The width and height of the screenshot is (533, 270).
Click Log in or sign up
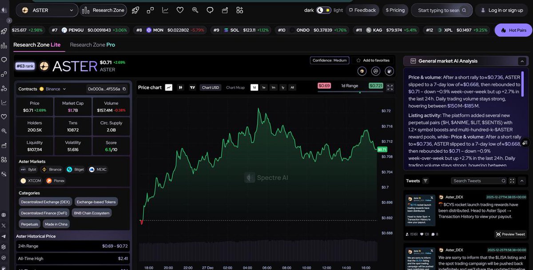pyautogui.click(x=501, y=10)
